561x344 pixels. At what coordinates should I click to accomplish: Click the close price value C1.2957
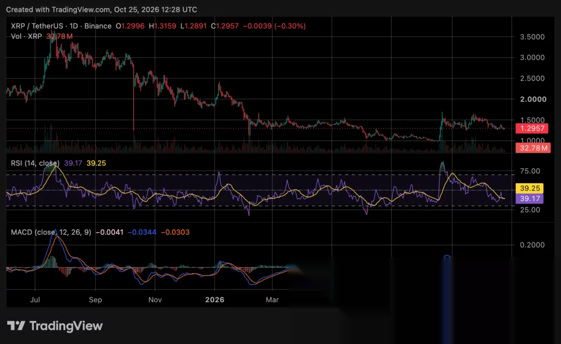[x=225, y=26]
